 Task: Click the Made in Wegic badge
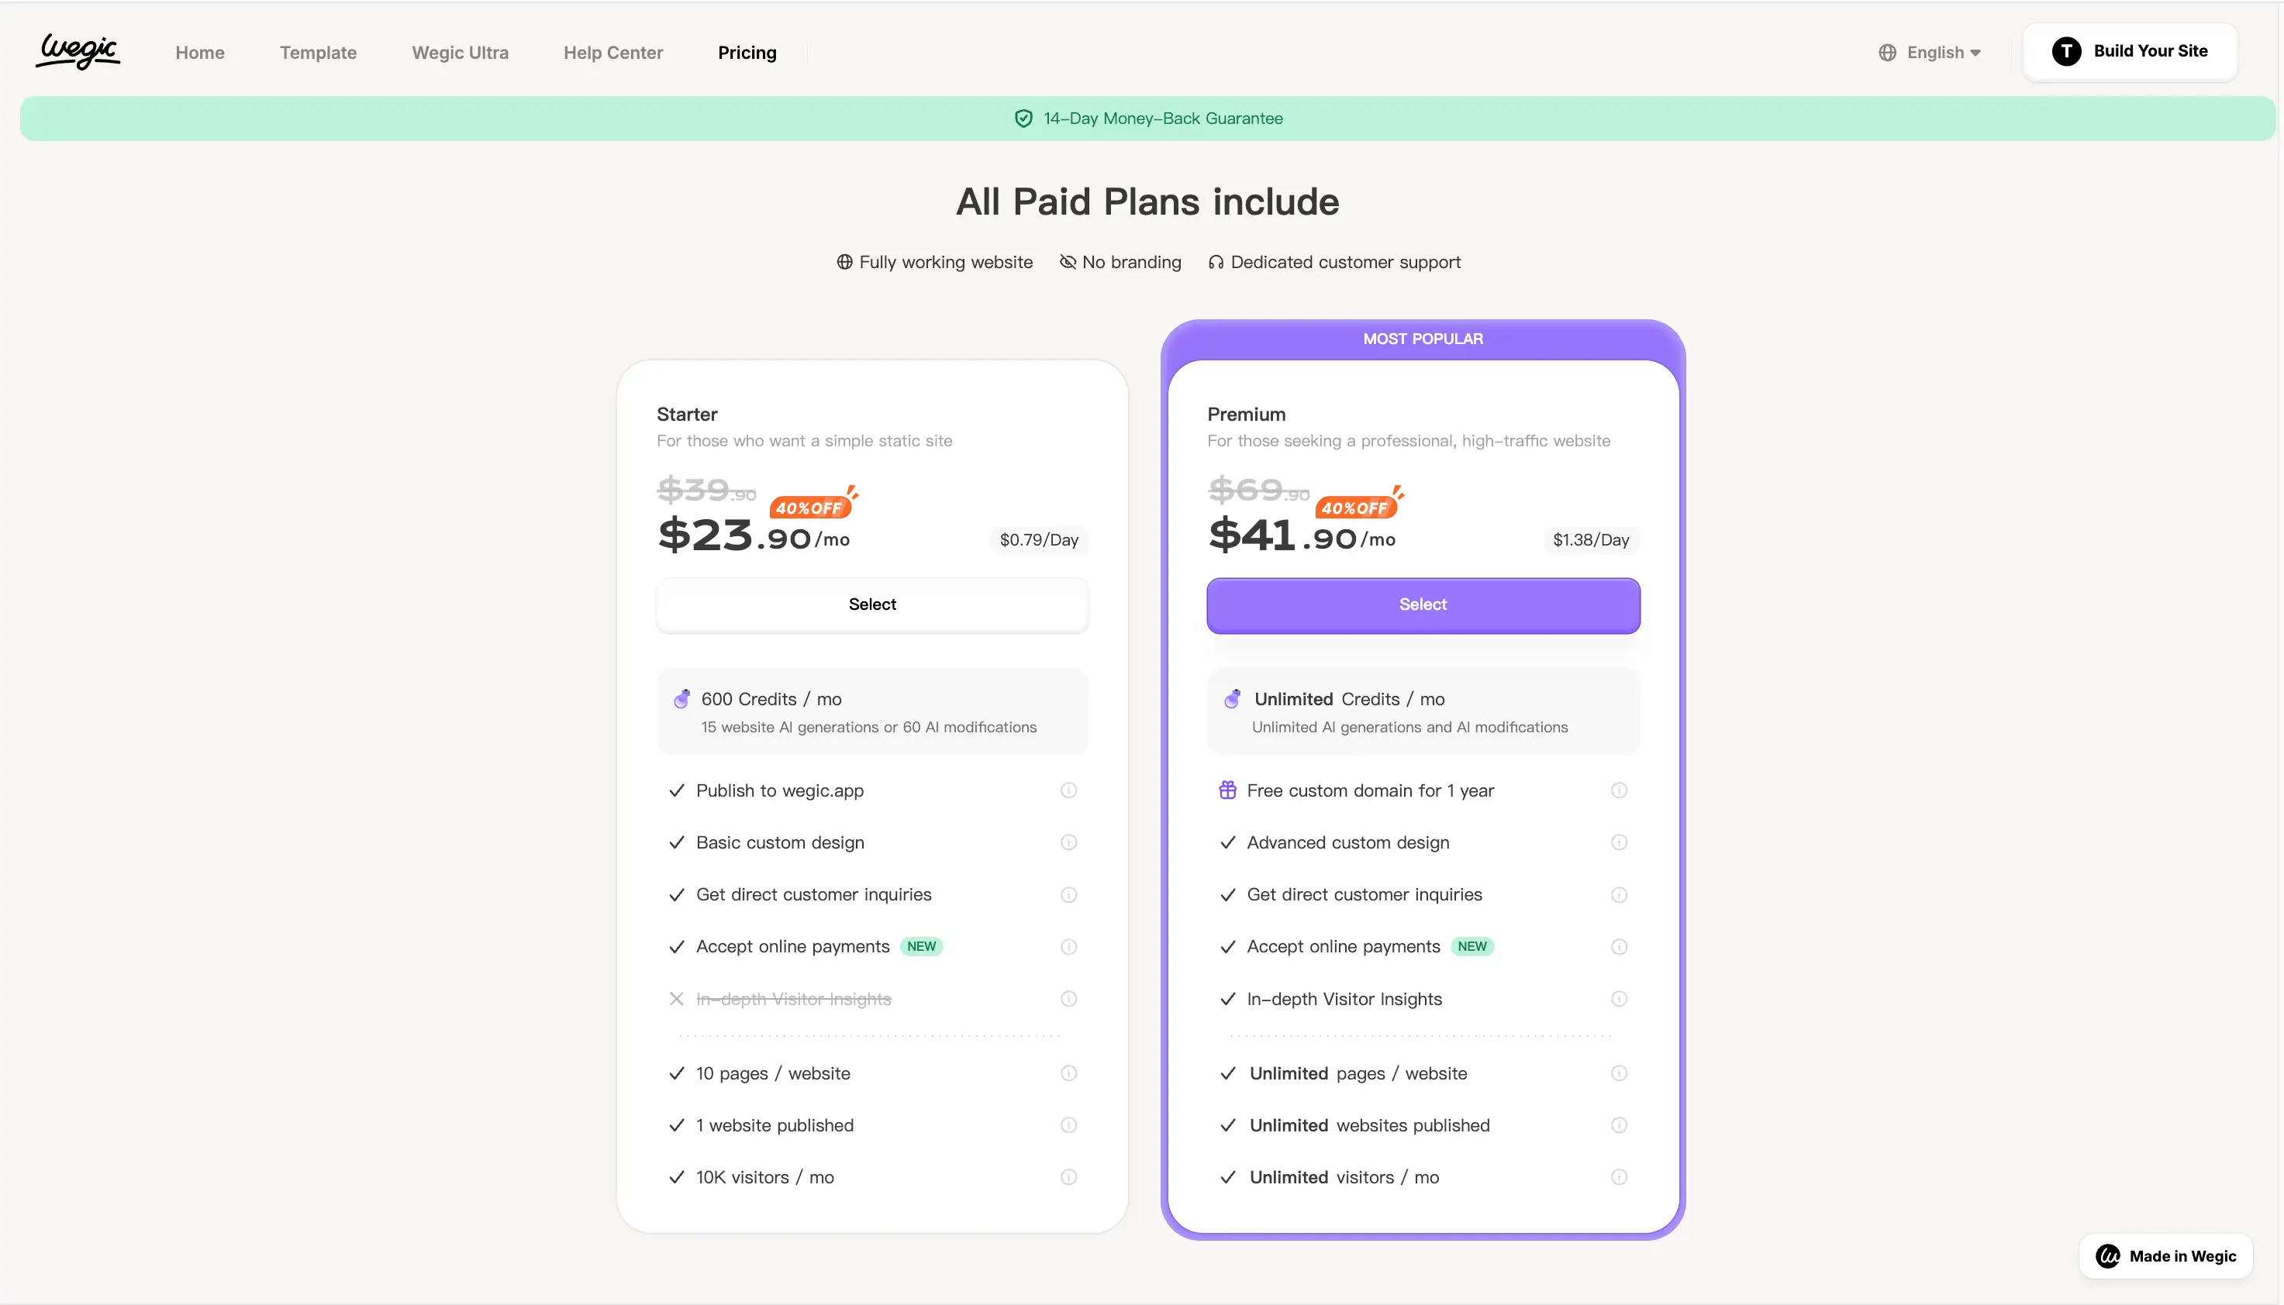coord(2165,1257)
